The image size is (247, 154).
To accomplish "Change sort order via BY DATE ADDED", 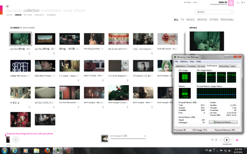I will pos(27,28).
